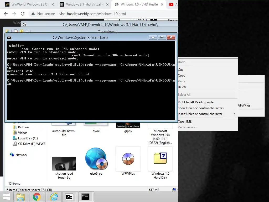Open Windows 1.0 Hard Disk archive icon
This screenshot has height=202, width=269.
(x=160, y=159)
